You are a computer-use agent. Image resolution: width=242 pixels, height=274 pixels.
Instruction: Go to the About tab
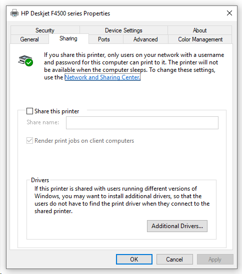pos(199,30)
